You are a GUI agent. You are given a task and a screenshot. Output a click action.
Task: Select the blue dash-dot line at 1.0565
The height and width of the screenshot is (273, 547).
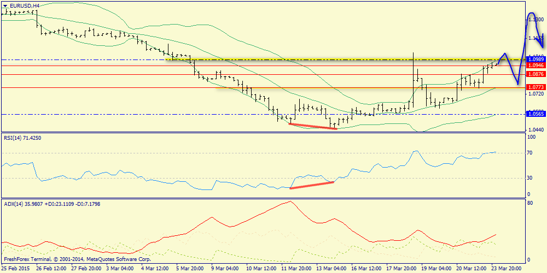click(264, 114)
